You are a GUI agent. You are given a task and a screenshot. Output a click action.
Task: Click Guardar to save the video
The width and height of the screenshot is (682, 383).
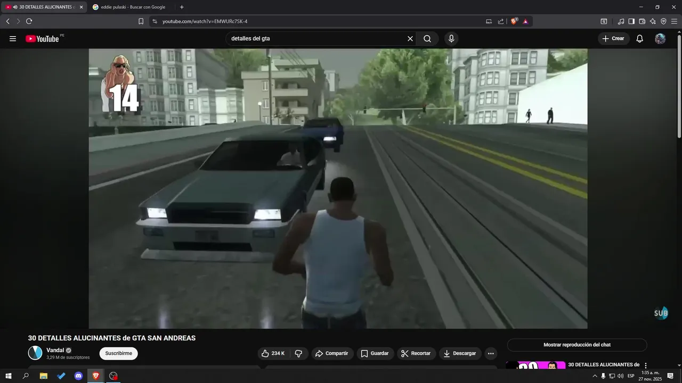[x=375, y=353]
